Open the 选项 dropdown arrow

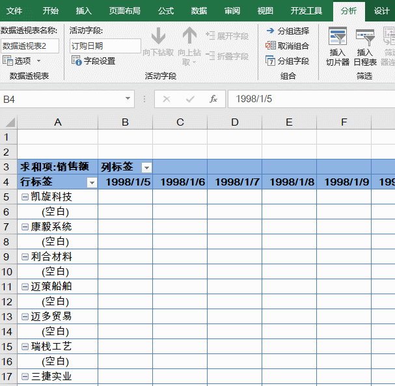[x=38, y=61]
